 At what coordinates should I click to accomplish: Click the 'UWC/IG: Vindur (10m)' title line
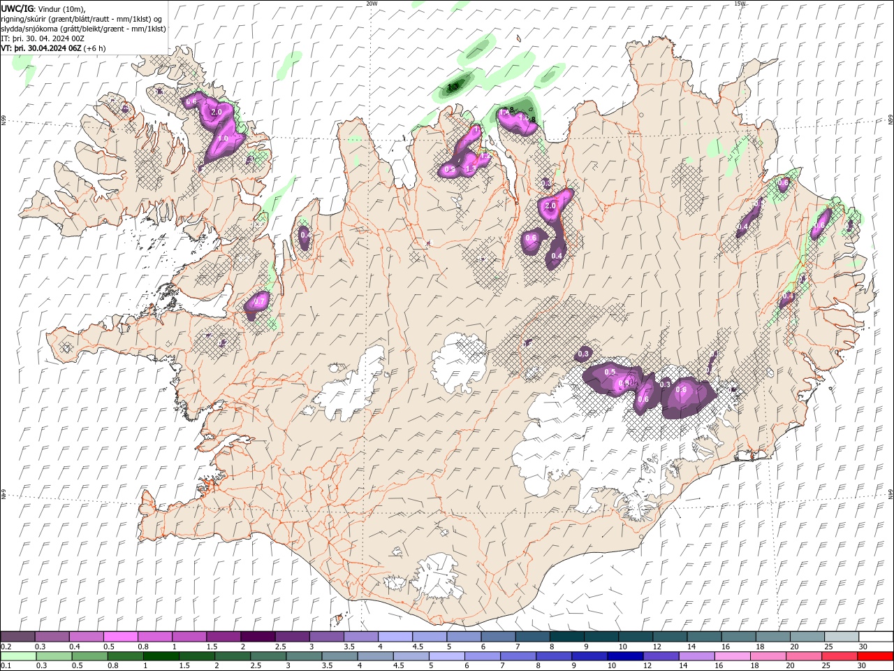pyautogui.click(x=44, y=8)
